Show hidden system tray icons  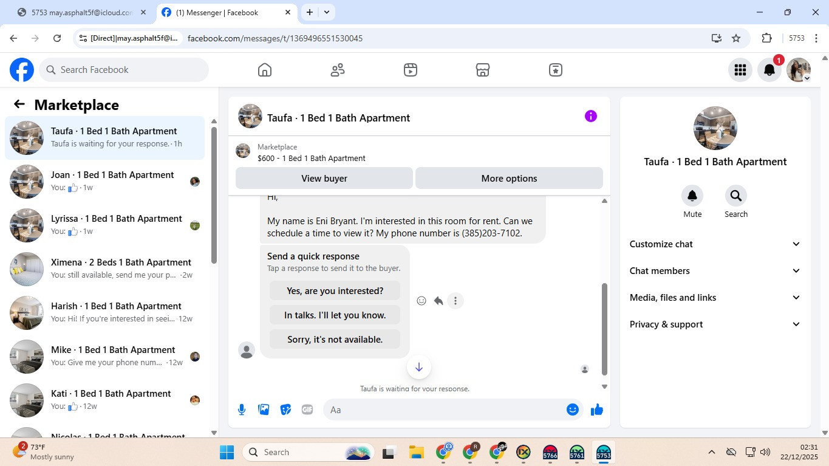point(712,452)
